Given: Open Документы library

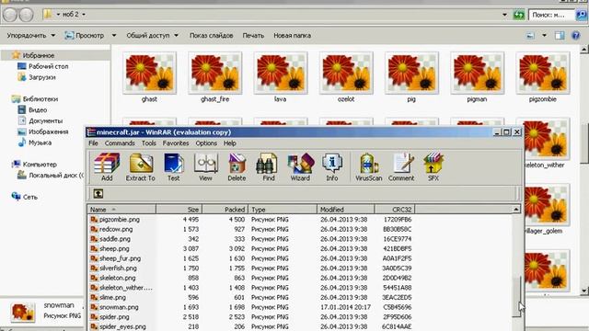Looking at the screenshot, I should [x=45, y=120].
